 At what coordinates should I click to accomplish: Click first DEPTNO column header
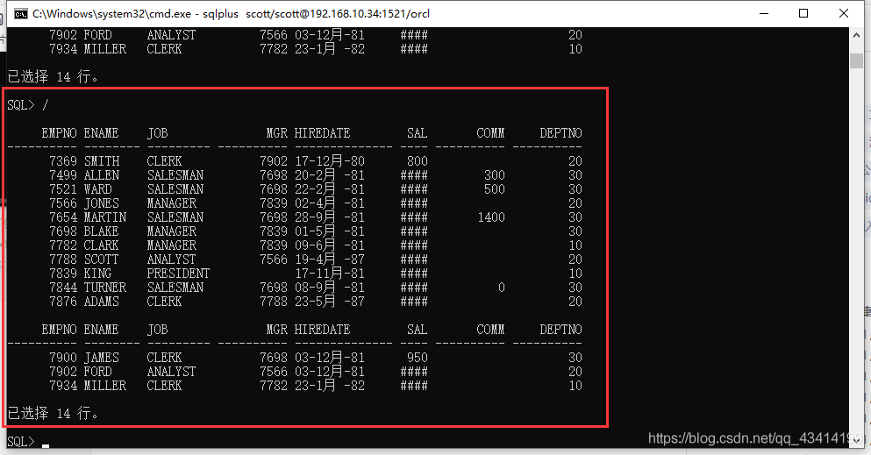[561, 133]
